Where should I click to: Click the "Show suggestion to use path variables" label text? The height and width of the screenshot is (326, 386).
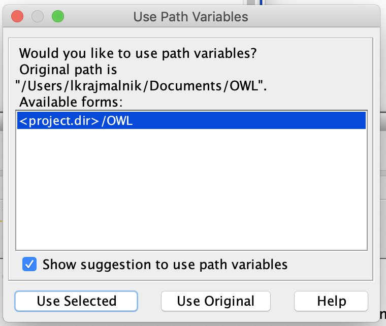pyautogui.click(x=165, y=265)
